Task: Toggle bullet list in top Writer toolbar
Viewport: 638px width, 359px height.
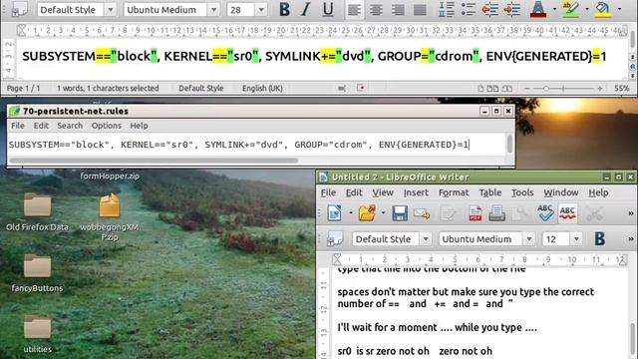Action: [468, 9]
